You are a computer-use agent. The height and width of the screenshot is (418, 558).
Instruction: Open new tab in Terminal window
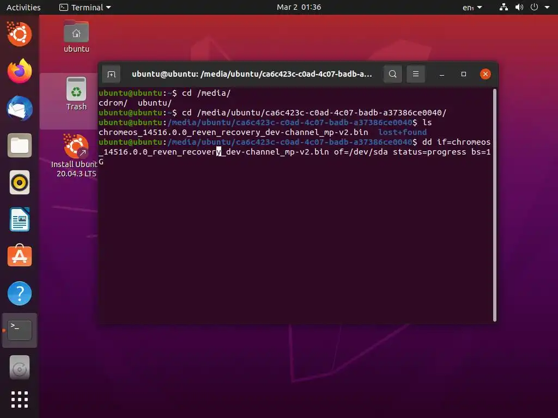click(x=111, y=74)
